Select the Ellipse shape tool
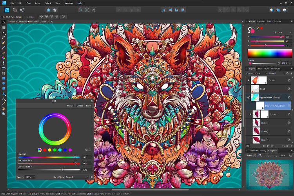This screenshot has width=294, height=196. pyautogui.click(x=4, y=83)
